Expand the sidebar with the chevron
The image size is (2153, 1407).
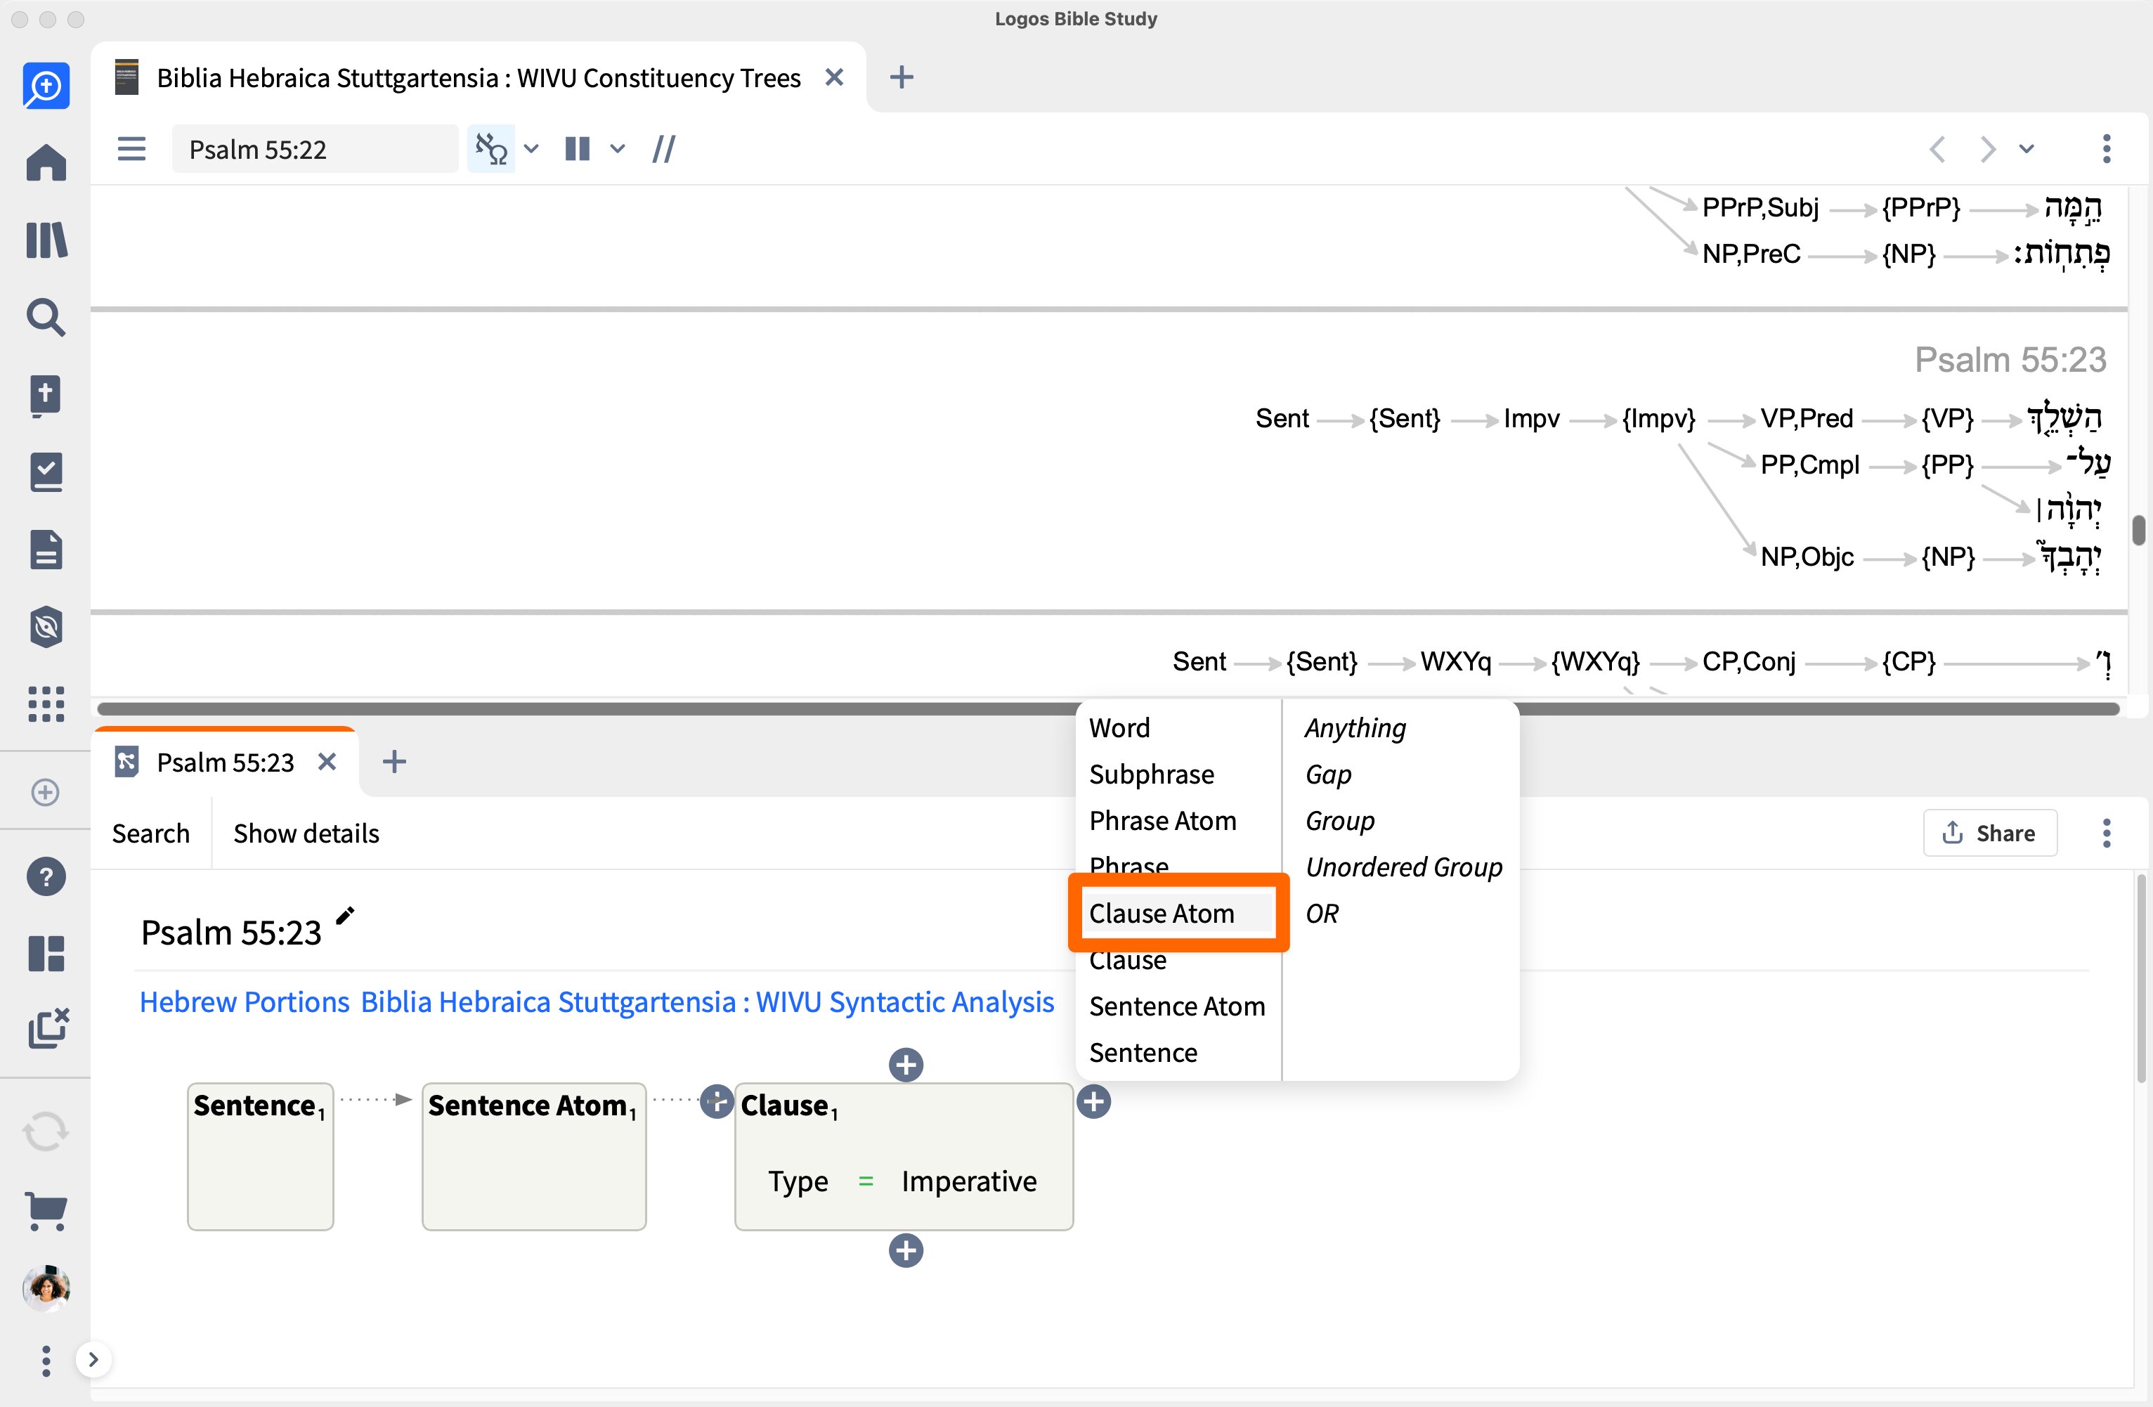[x=93, y=1359]
